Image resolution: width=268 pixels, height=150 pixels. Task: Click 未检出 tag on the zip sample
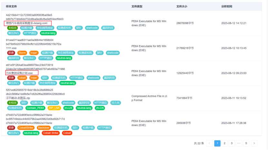(13, 103)
